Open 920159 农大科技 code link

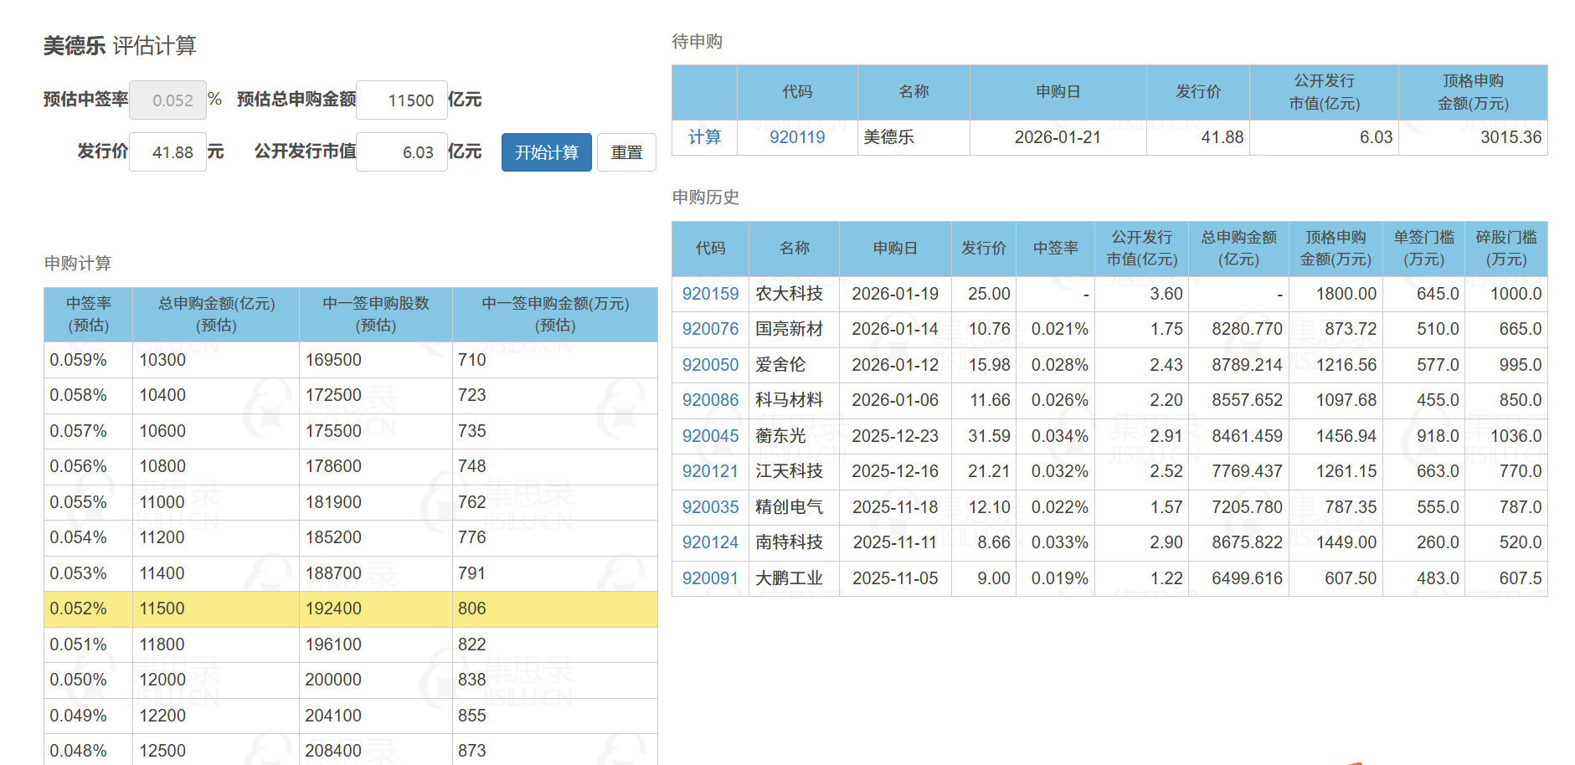pos(710,294)
